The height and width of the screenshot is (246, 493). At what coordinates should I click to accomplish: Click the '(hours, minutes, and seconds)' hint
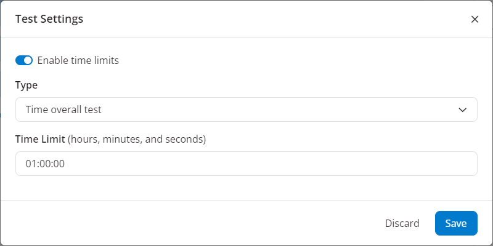tap(136, 139)
